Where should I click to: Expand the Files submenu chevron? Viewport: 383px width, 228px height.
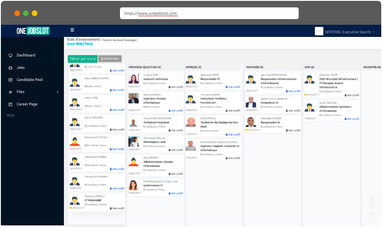click(58, 92)
